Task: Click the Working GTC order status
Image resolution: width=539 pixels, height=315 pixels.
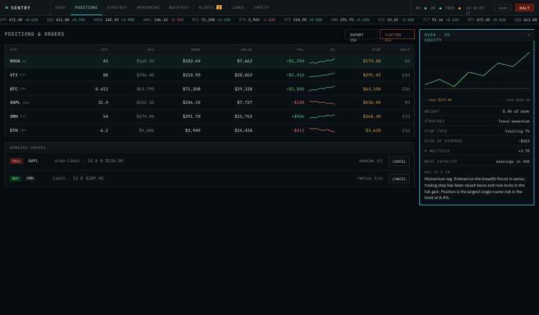Action: click(371, 161)
